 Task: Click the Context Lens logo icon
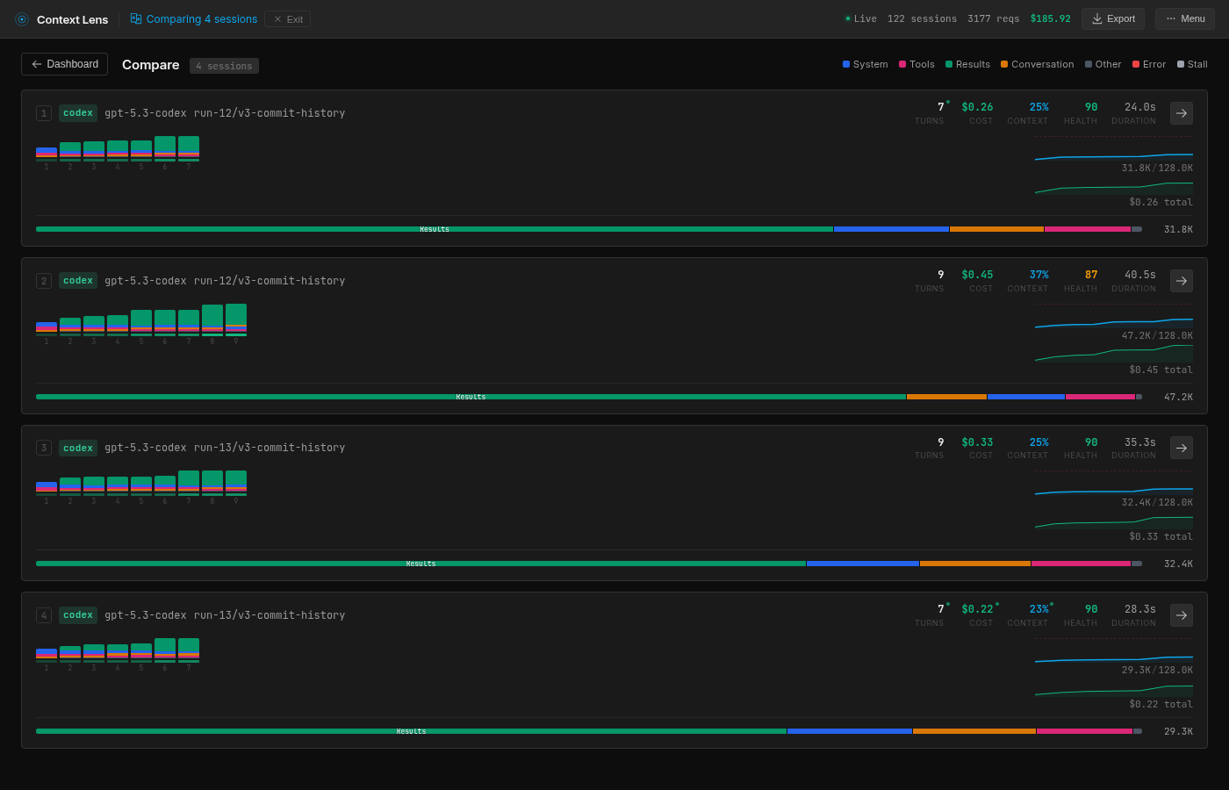click(x=21, y=19)
